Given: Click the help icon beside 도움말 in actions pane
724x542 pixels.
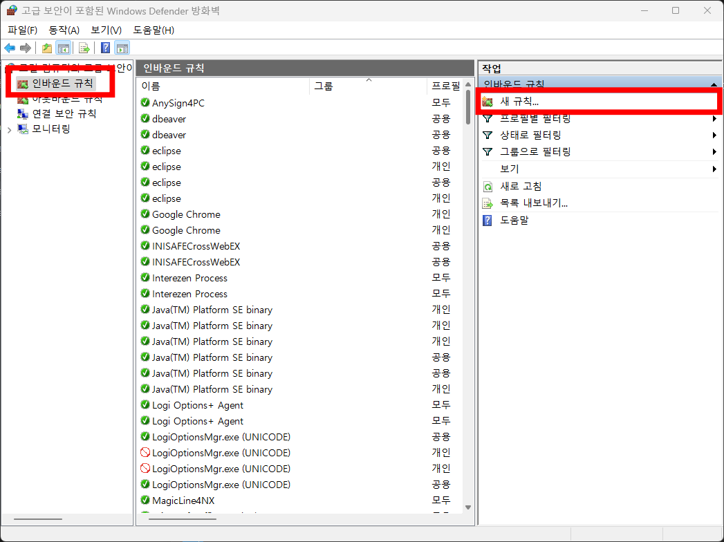Looking at the screenshot, I should [488, 221].
